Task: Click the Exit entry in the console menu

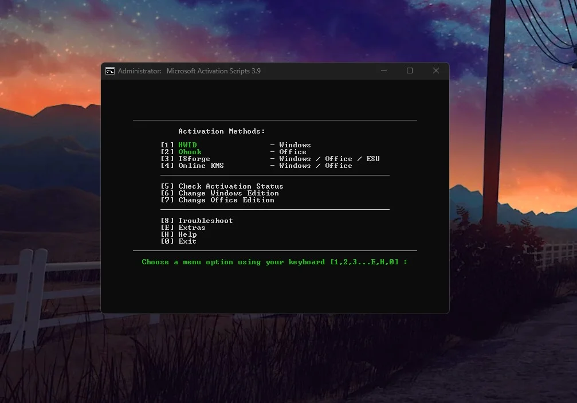Action: click(187, 241)
